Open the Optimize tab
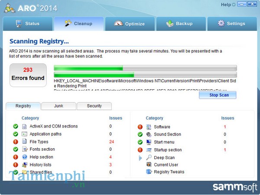 point(129,24)
